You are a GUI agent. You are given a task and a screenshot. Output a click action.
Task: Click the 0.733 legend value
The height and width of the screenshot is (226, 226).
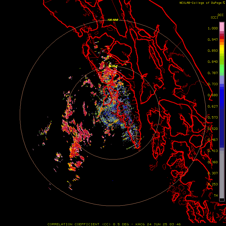213,84
